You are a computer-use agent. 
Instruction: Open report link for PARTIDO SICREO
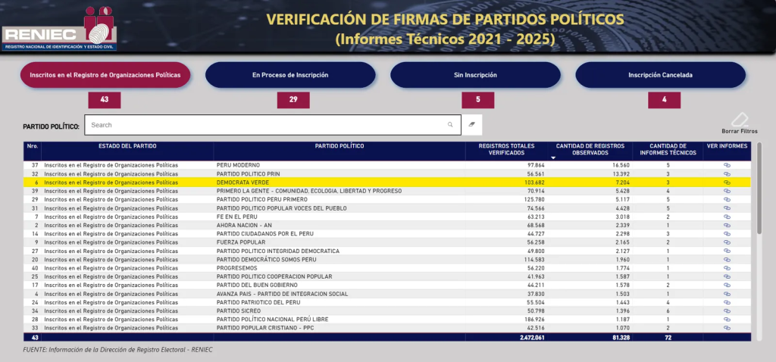pos(727,311)
